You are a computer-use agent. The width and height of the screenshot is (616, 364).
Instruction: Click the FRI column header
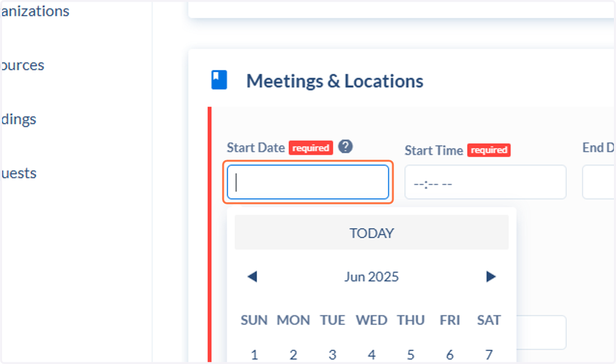pyautogui.click(x=450, y=320)
